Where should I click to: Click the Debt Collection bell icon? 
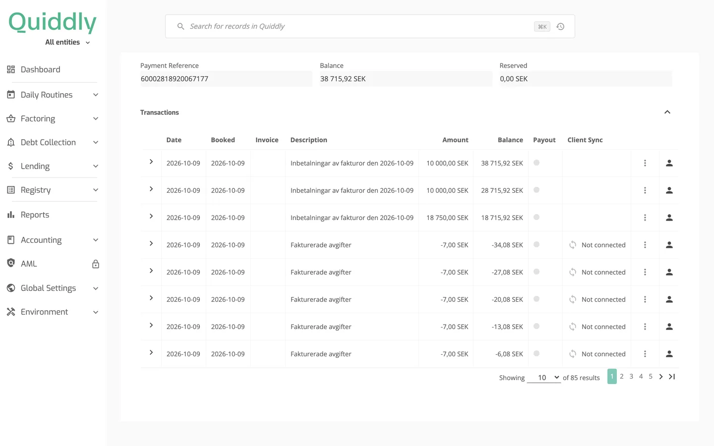(11, 142)
